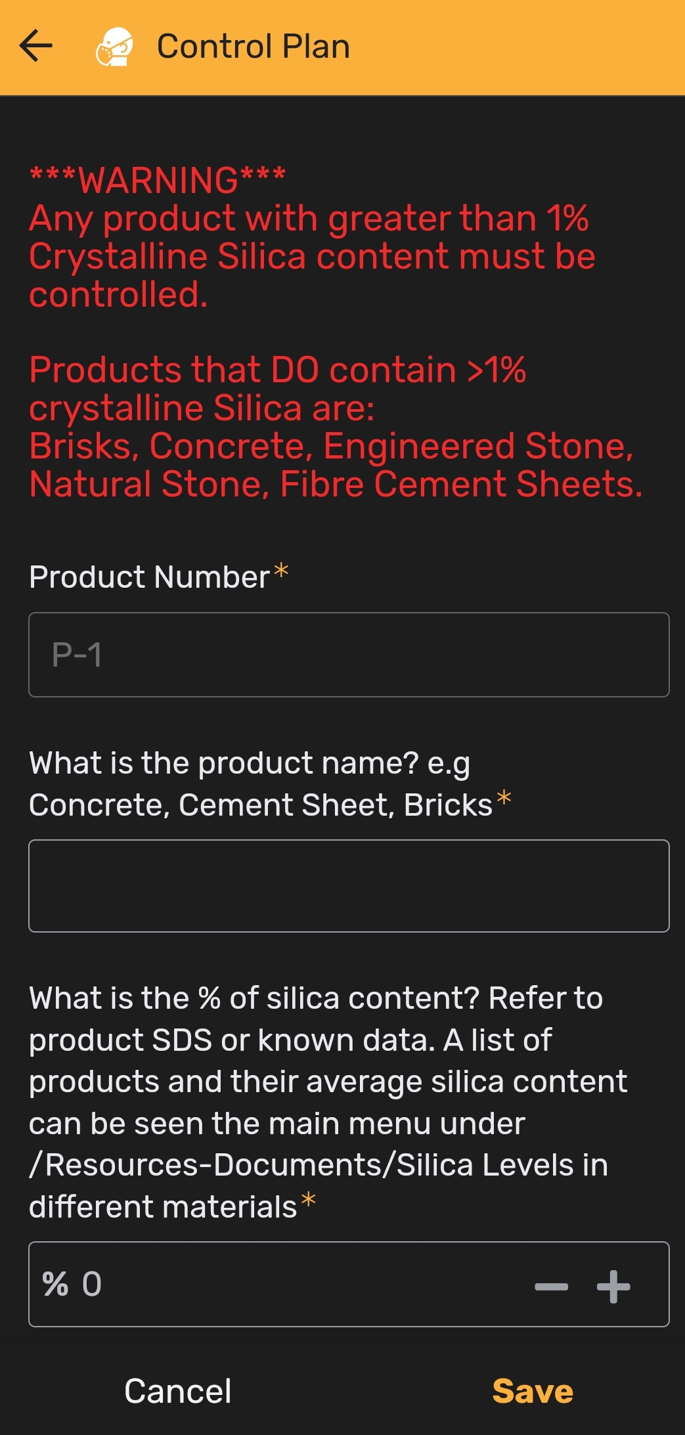This screenshot has width=685, height=1435.
Task: Click the Product Number label
Action: point(150,577)
